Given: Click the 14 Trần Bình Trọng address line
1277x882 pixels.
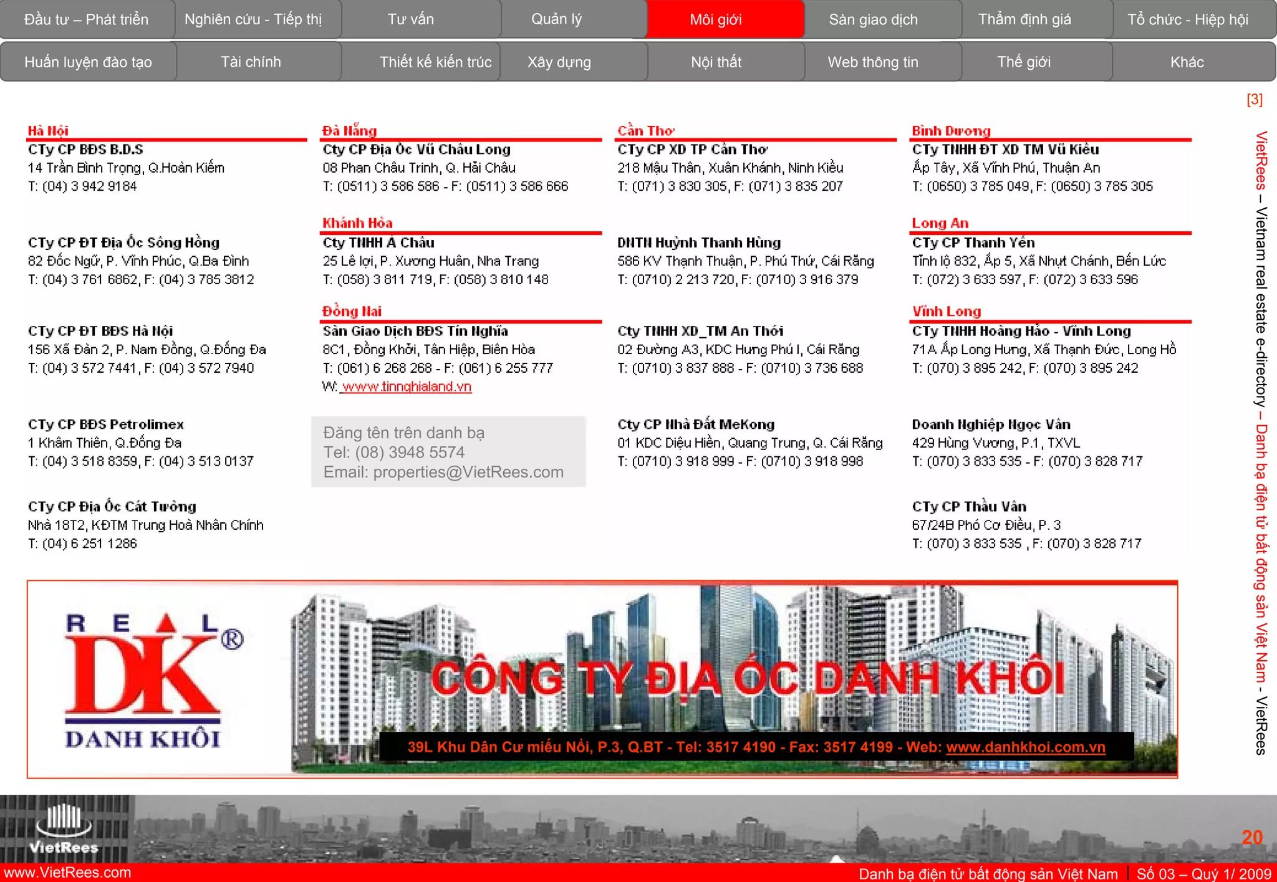Looking at the screenshot, I should pyautogui.click(x=126, y=168).
